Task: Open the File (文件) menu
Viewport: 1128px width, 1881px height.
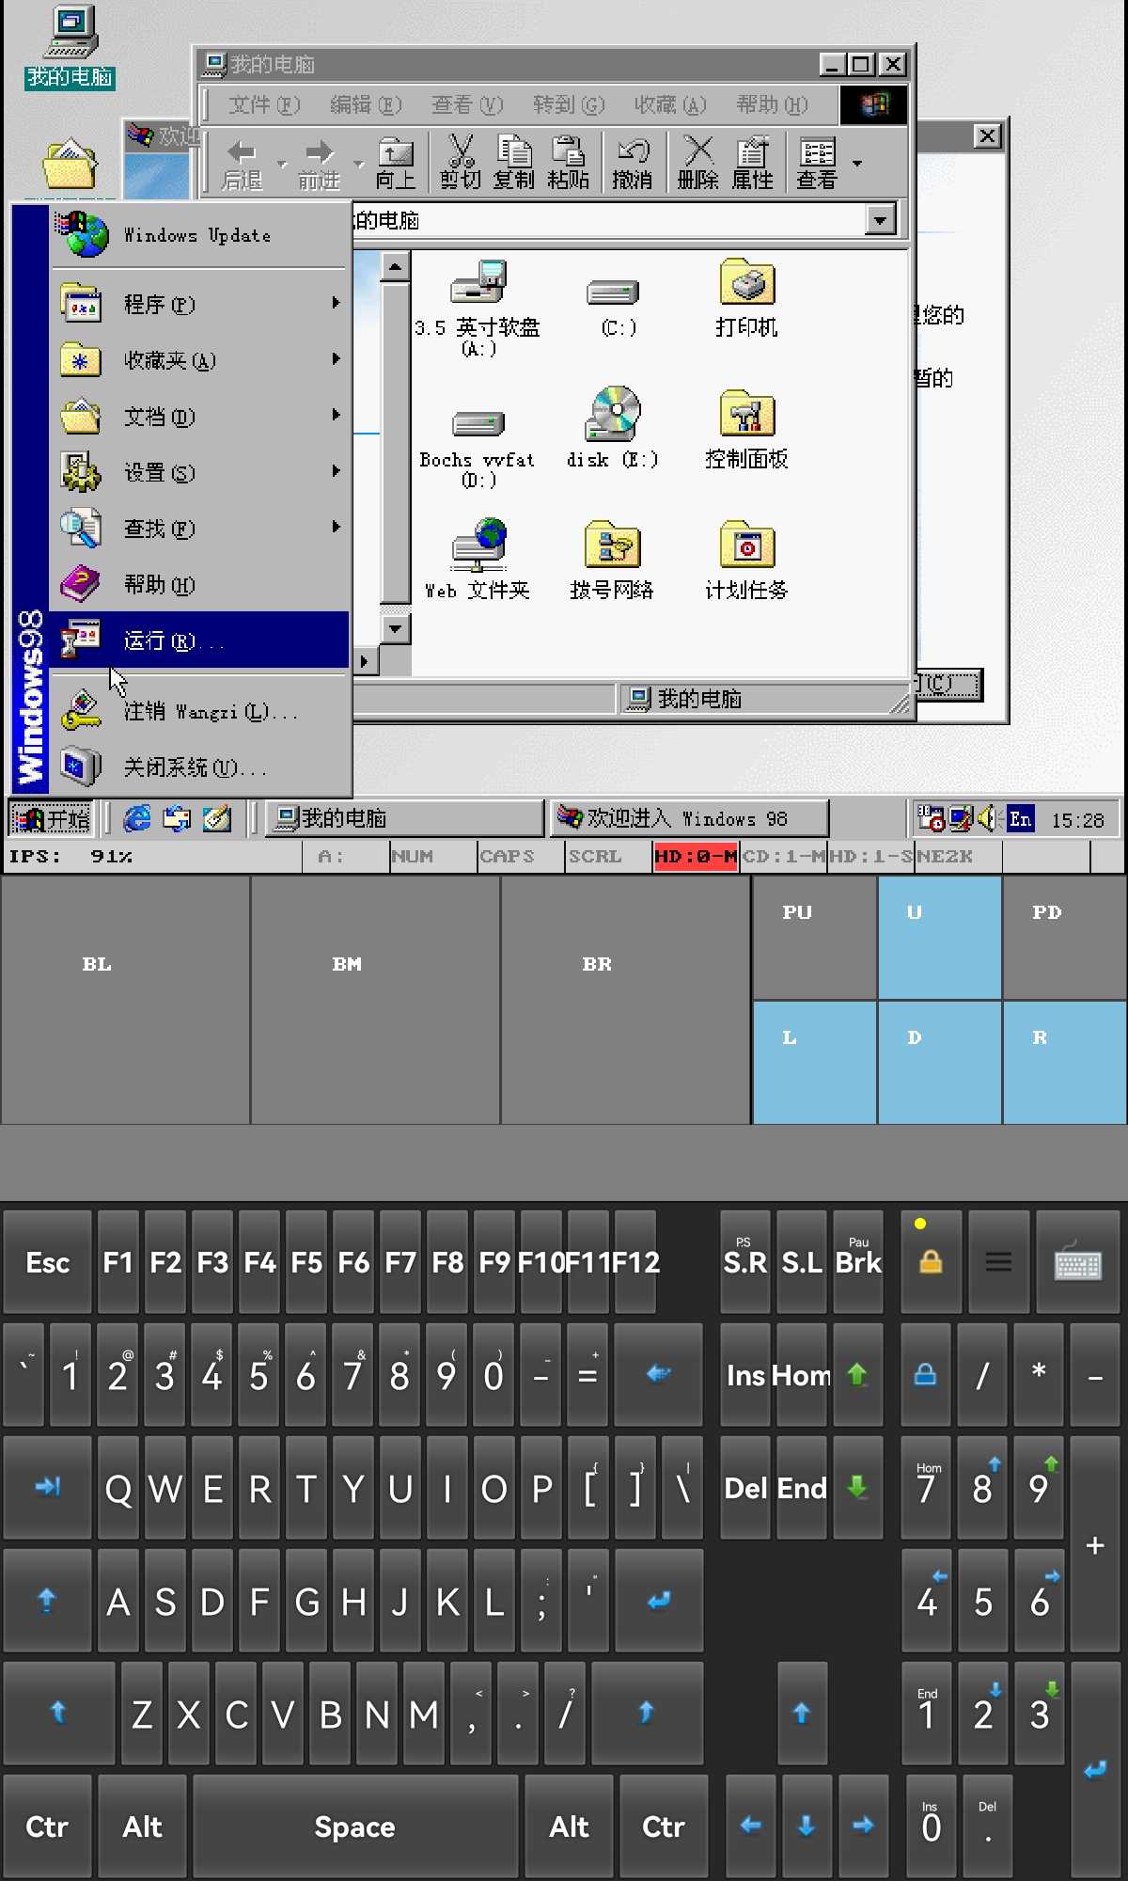Action: coord(263,104)
